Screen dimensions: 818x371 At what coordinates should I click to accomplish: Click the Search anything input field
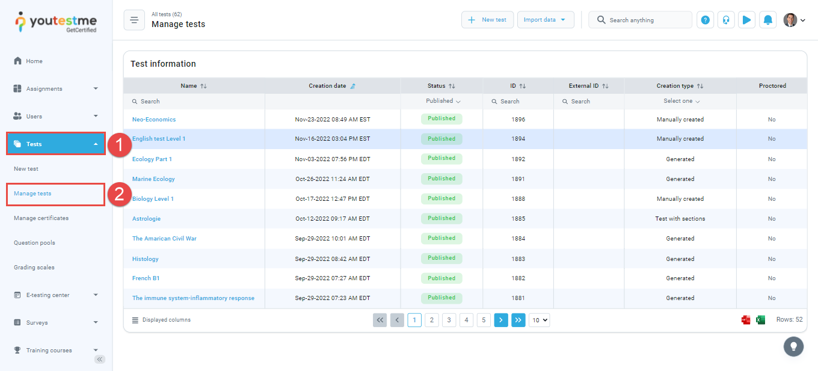click(647, 20)
